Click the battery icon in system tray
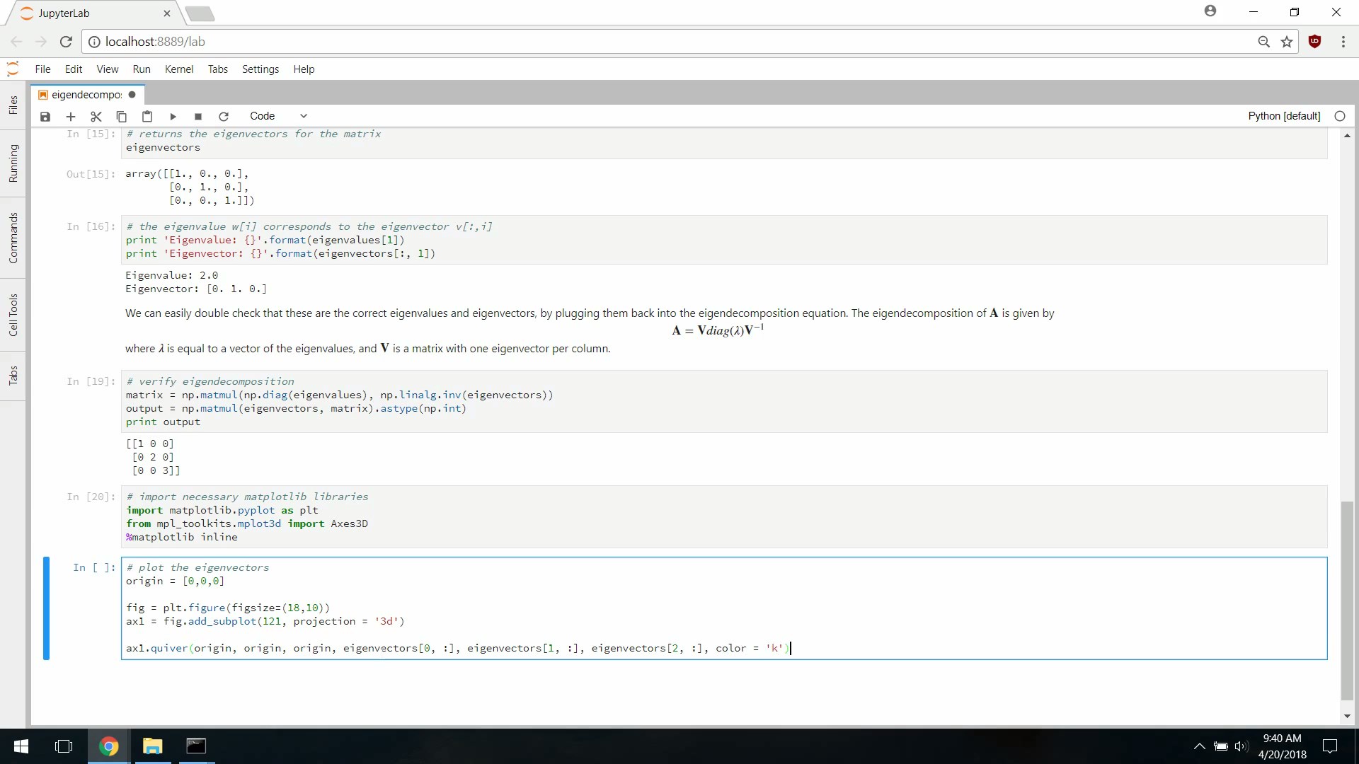This screenshot has height=764, width=1359. click(1220, 746)
